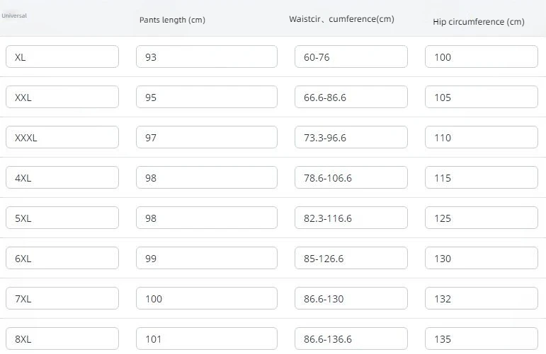Select the XXL size input box

(x=62, y=98)
